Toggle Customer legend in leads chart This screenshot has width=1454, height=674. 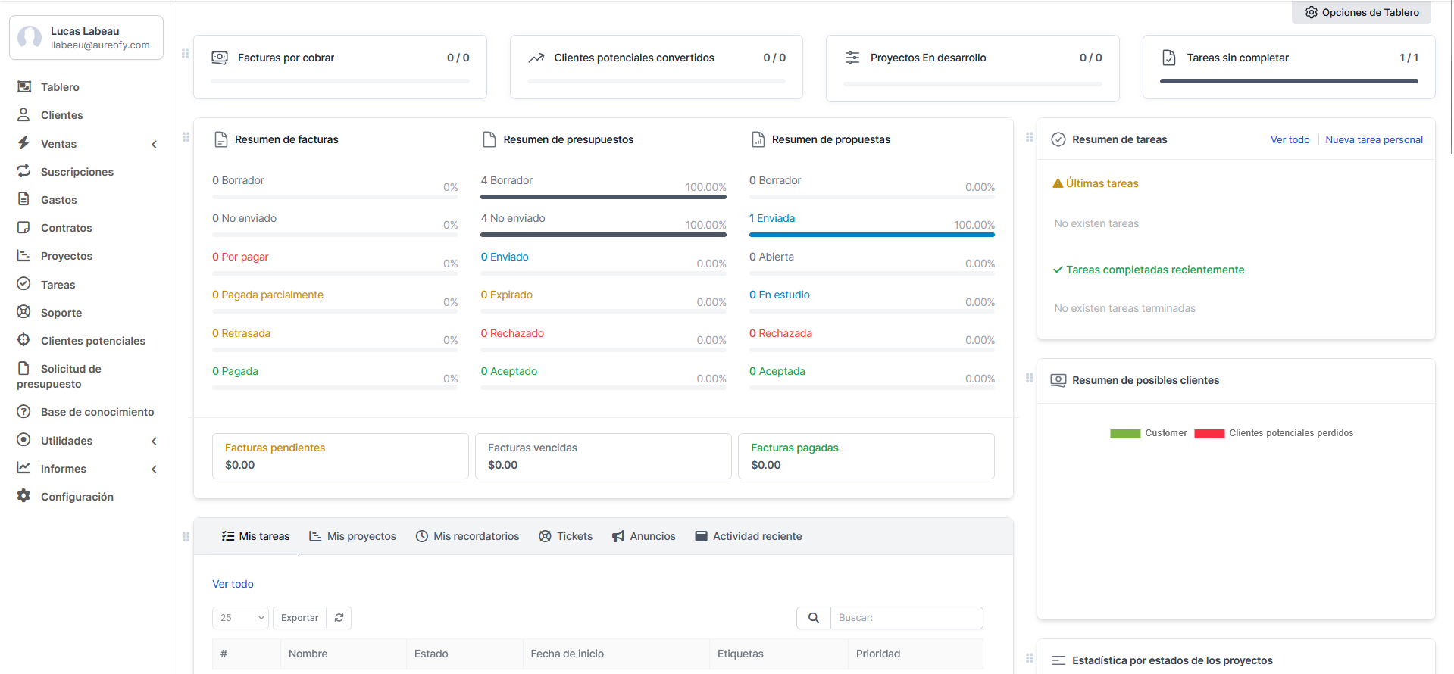(1149, 433)
